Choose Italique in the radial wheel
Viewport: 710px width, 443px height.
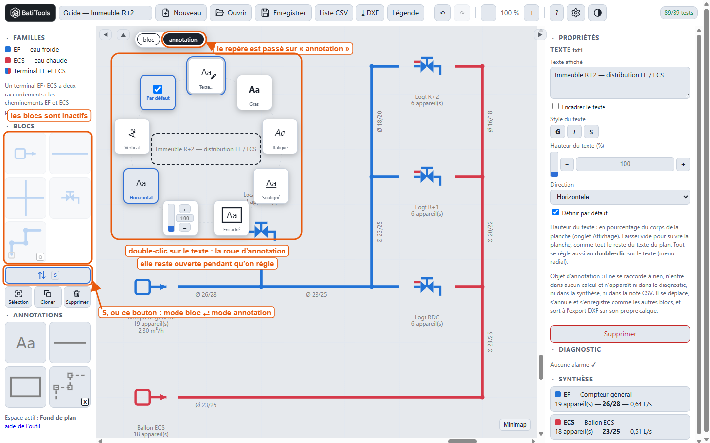(x=280, y=136)
